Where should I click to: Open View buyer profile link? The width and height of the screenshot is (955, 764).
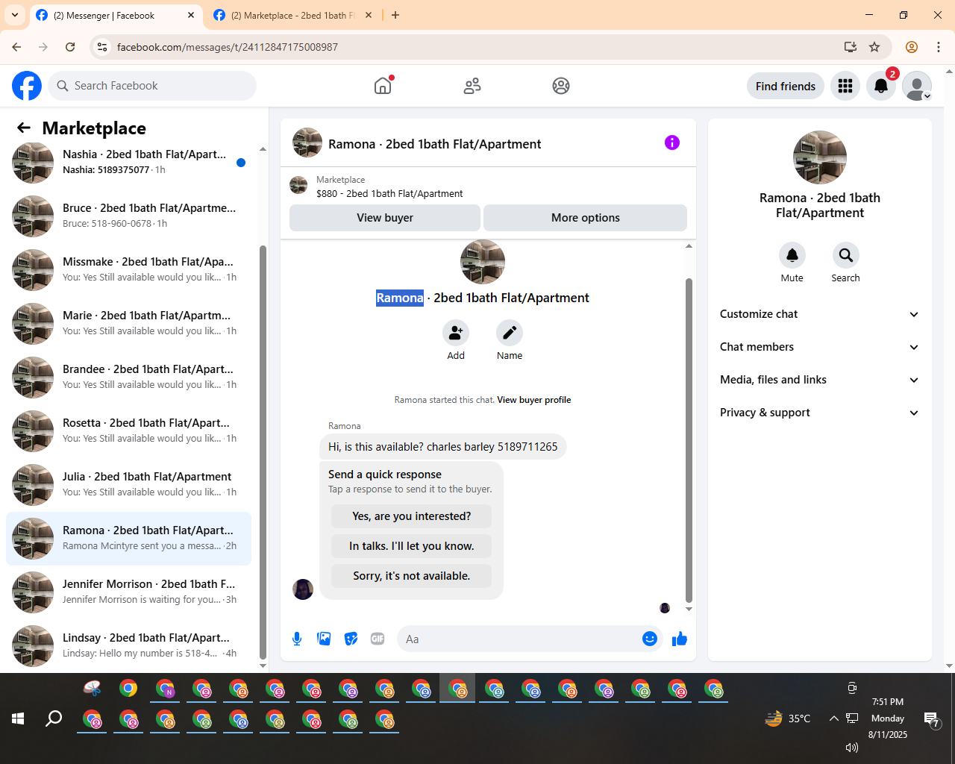click(x=534, y=400)
